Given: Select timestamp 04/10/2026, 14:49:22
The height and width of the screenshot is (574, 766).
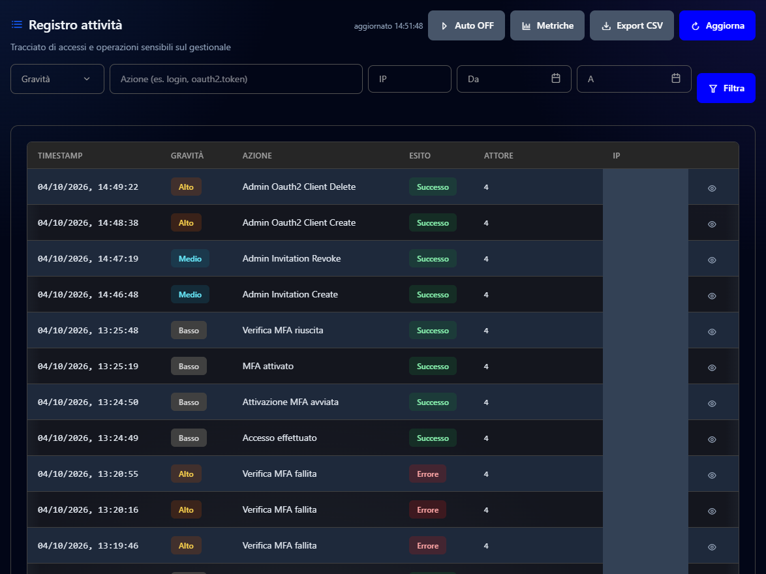Looking at the screenshot, I should [88, 187].
